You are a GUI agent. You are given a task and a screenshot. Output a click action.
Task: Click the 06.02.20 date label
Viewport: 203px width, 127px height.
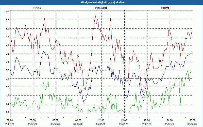tap(192, 124)
